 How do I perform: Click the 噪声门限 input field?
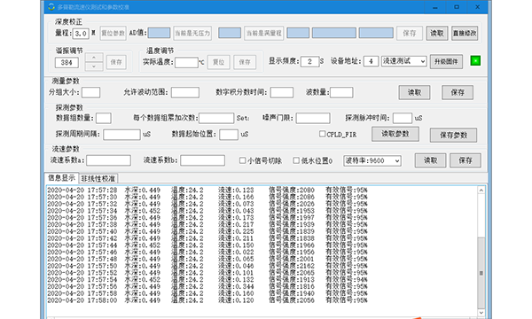point(313,118)
